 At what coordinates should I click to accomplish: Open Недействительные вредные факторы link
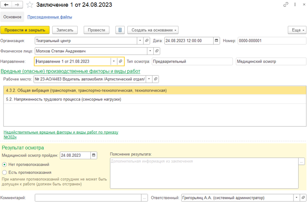(x=61, y=132)
